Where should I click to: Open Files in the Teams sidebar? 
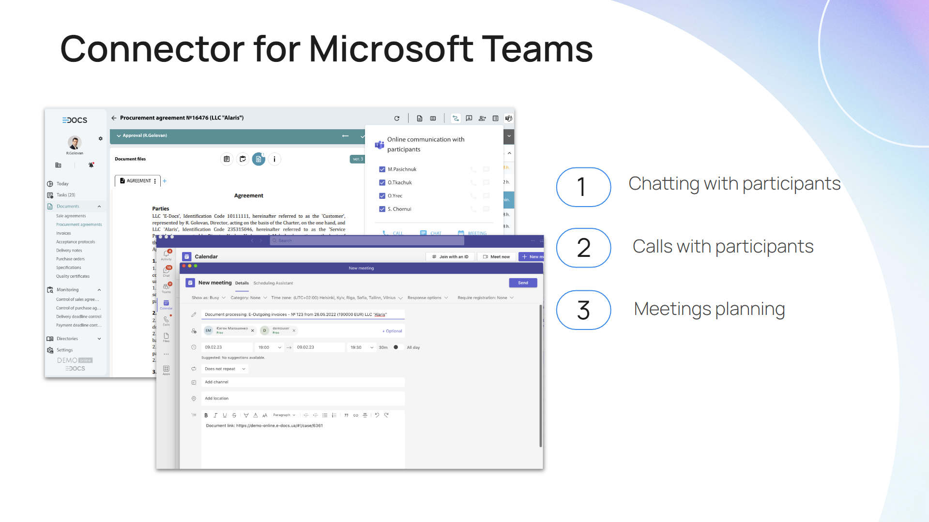pos(167,337)
